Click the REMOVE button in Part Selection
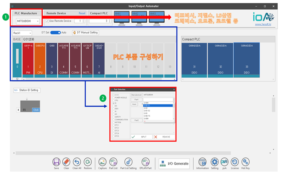This screenshot has width=281, height=176. click(x=164, y=137)
